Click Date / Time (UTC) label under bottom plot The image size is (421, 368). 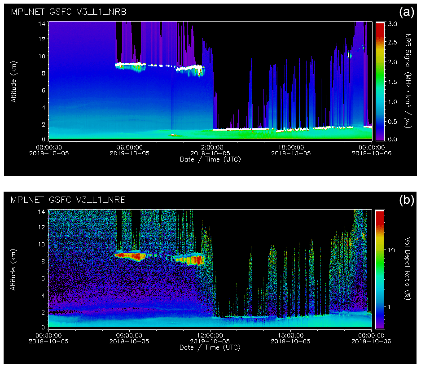pos(210,347)
